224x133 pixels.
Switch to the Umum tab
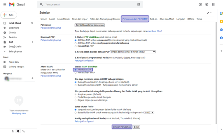pyautogui.click(x=44, y=19)
